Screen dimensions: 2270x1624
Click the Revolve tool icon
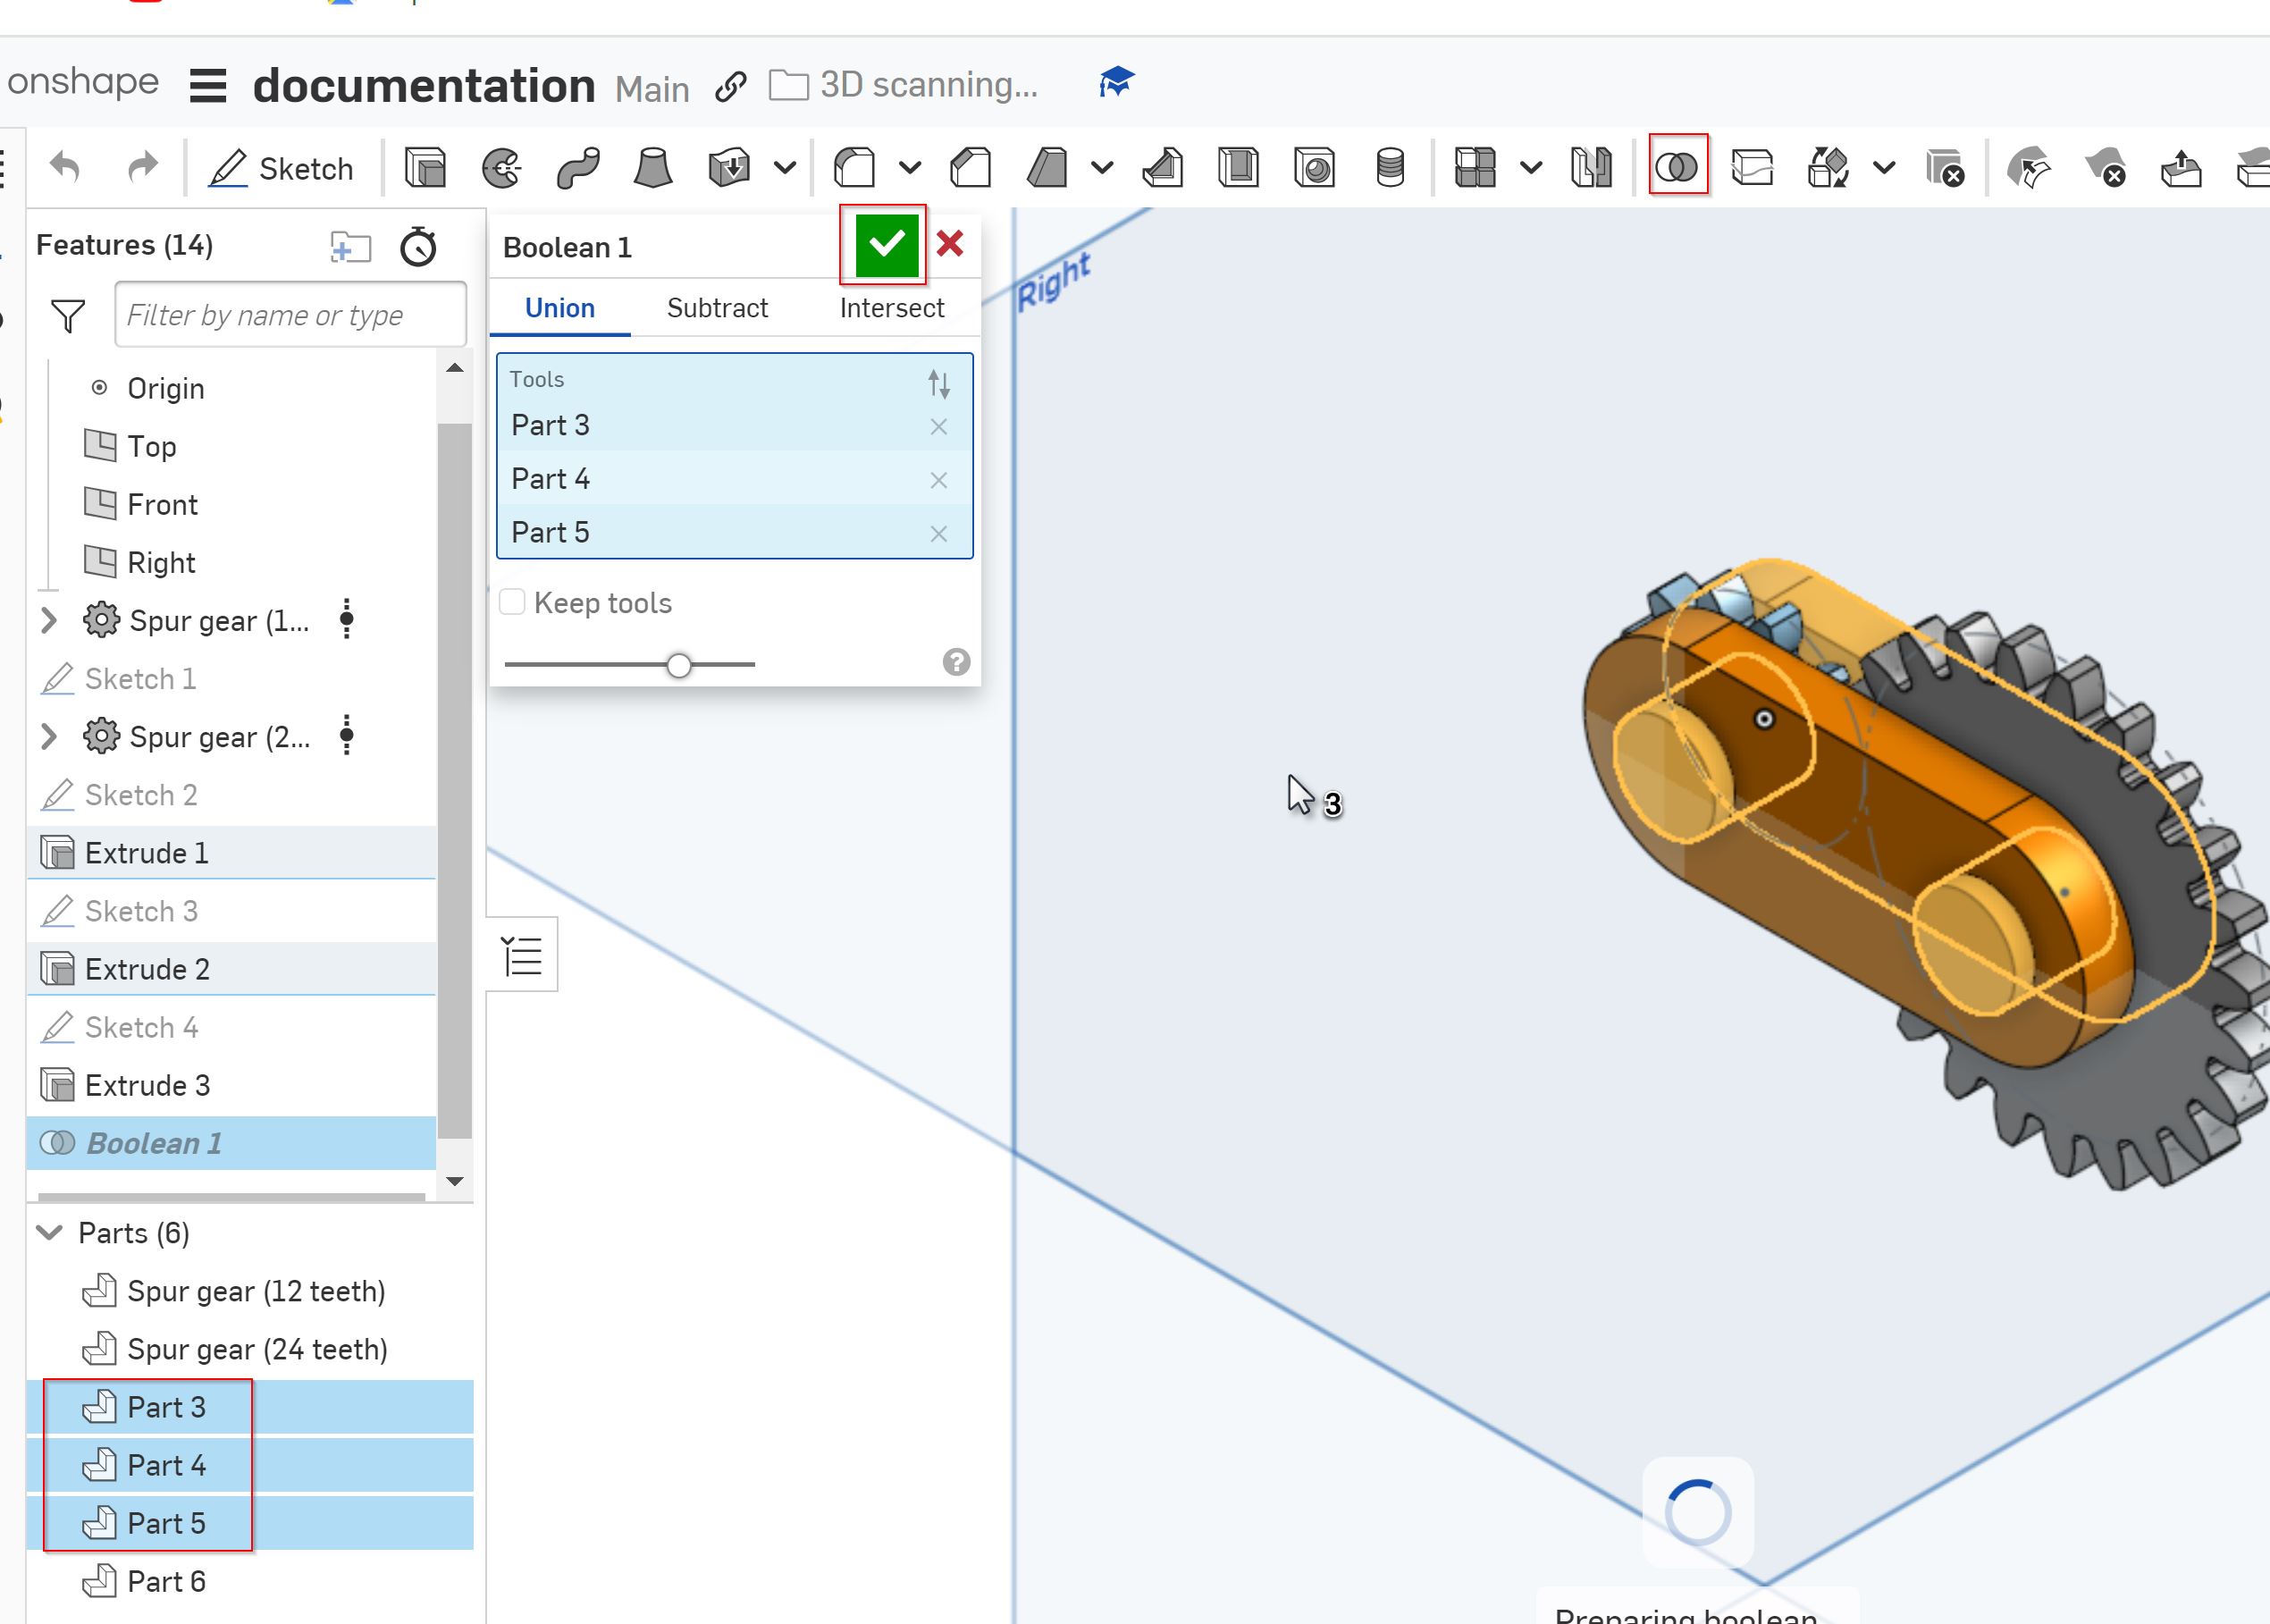coord(506,167)
